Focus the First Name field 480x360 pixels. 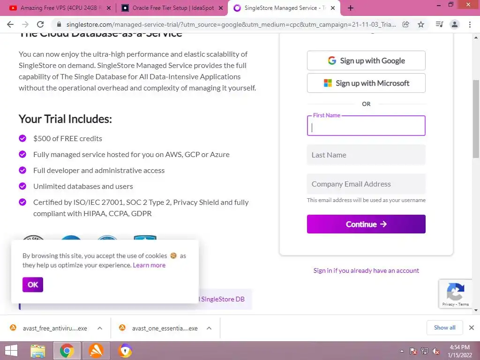coord(366,126)
